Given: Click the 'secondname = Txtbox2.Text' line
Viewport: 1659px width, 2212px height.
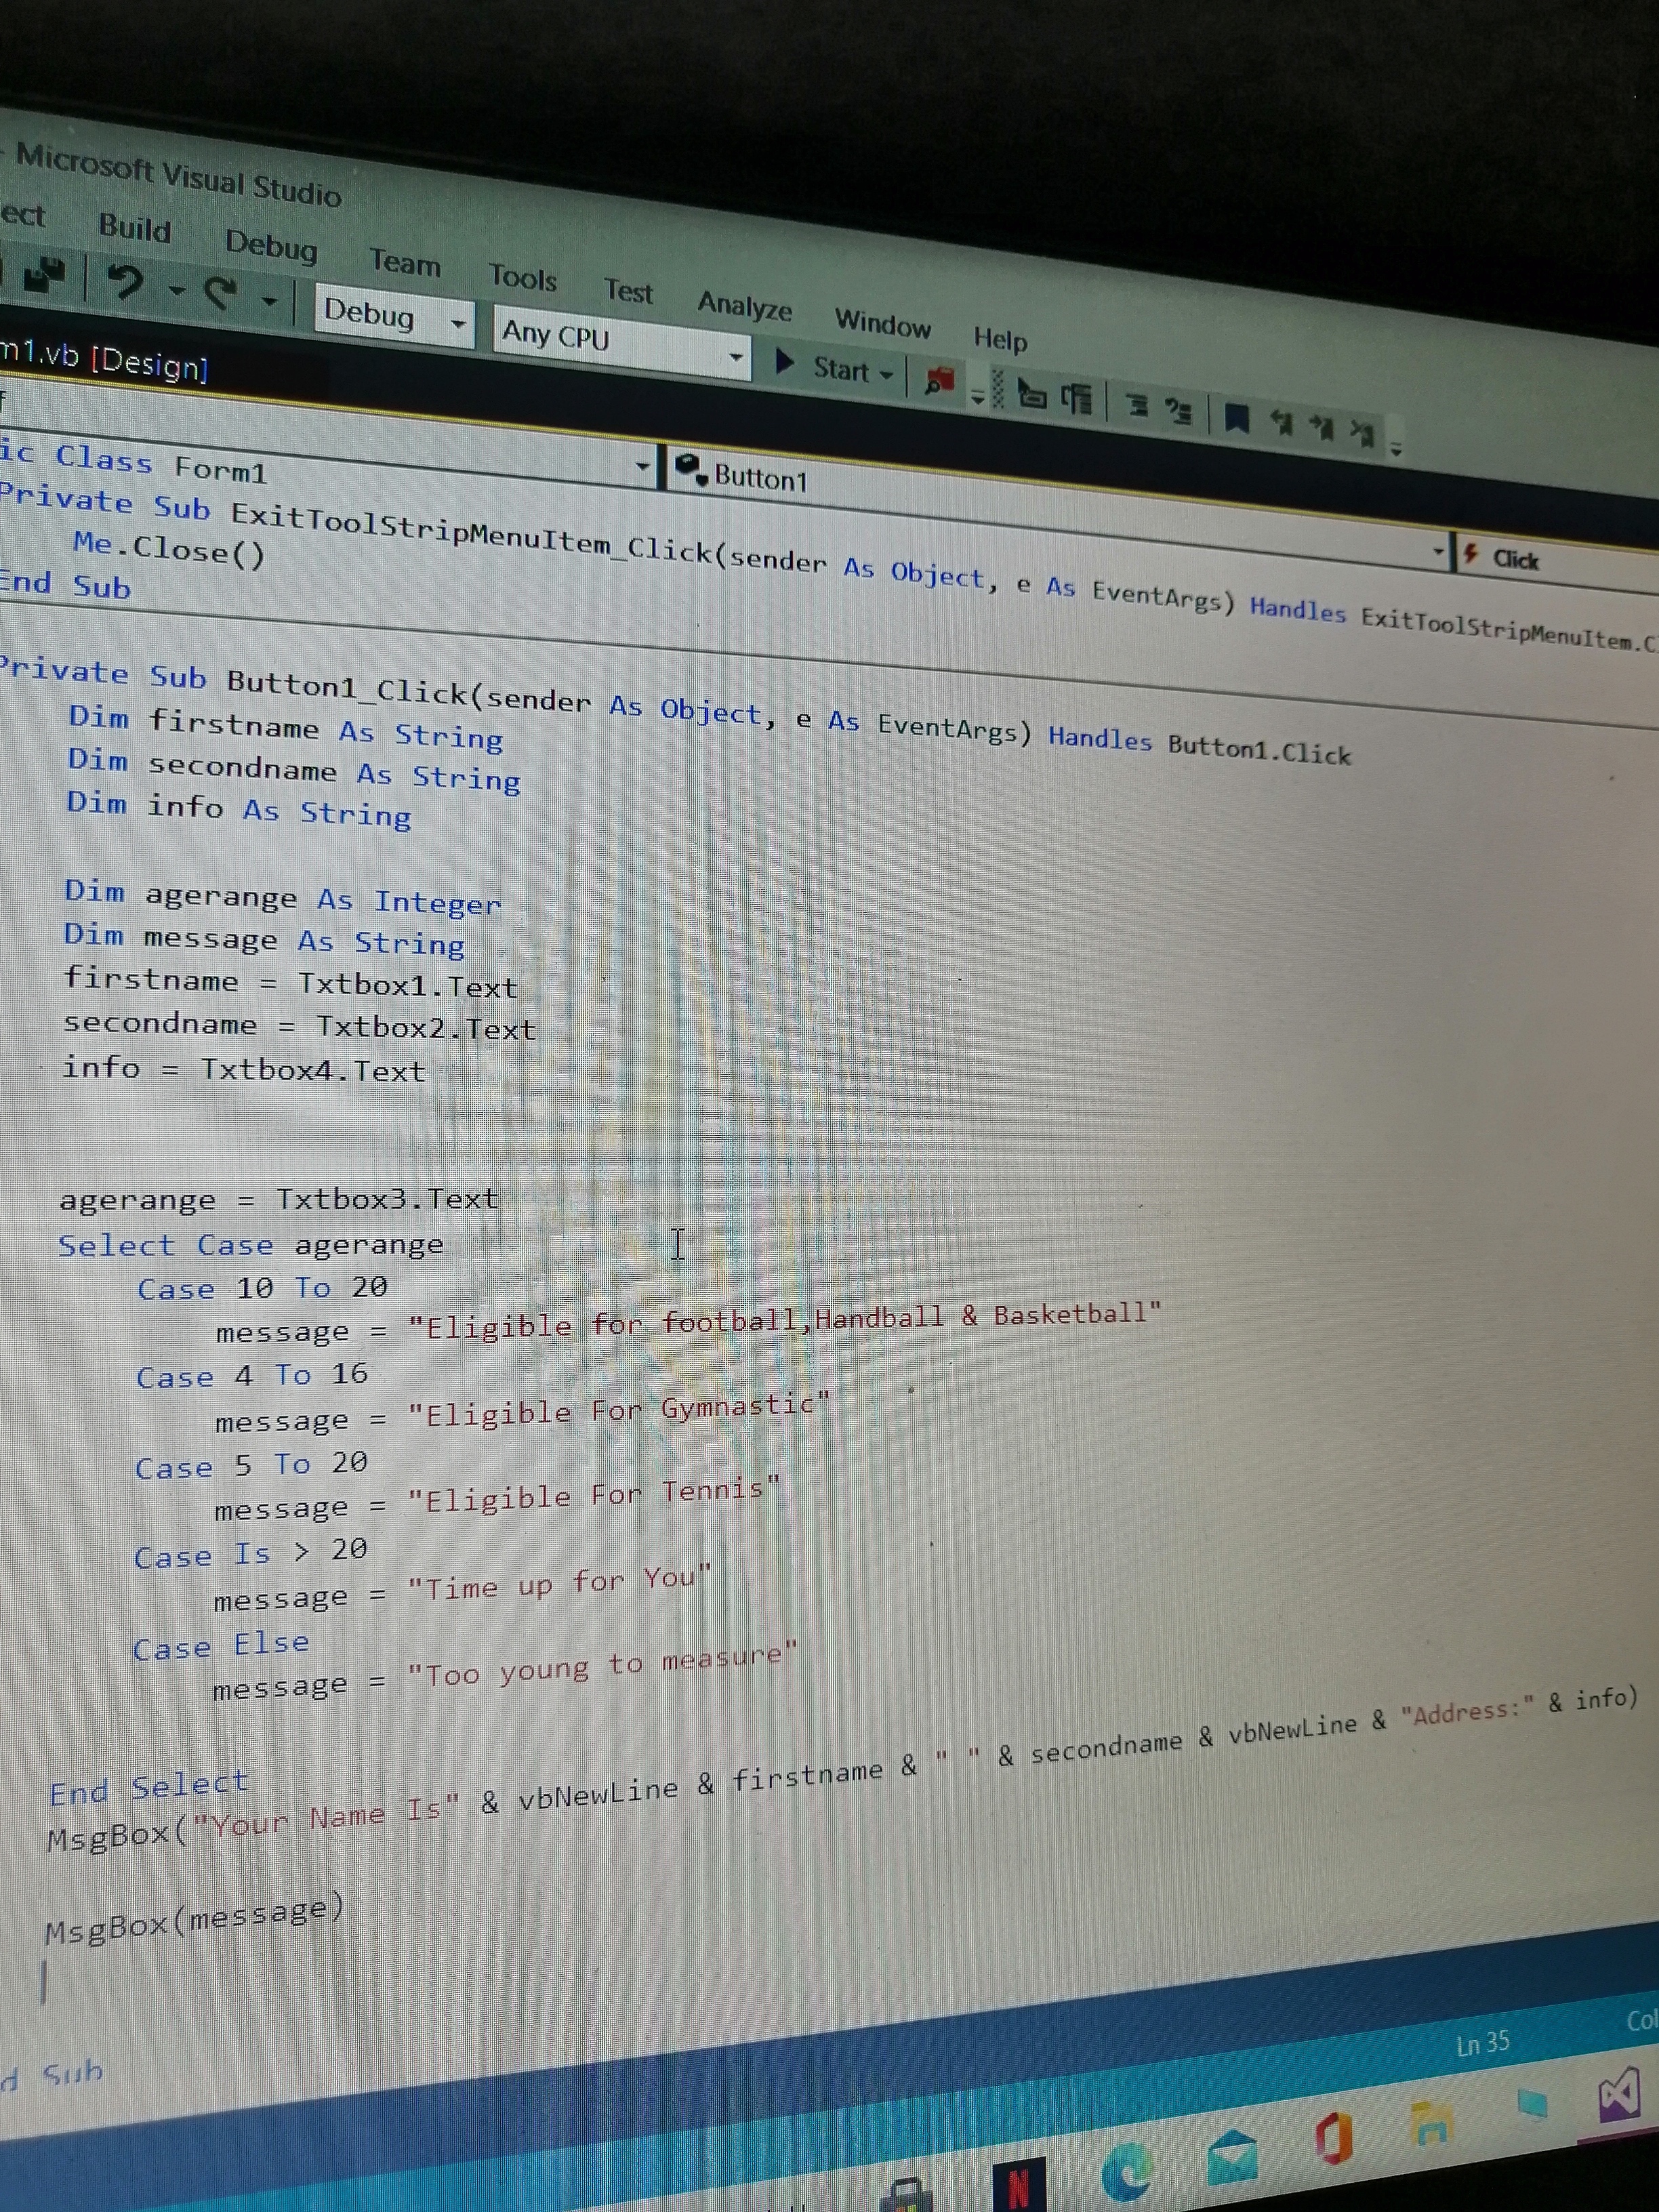Looking at the screenshot, I should coord(299,1025).
